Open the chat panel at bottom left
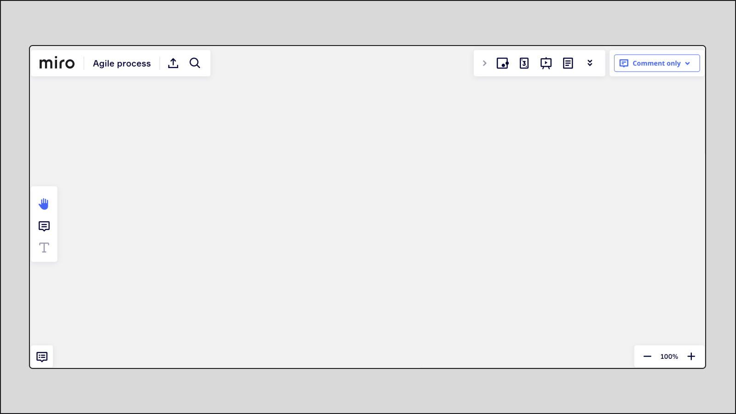736x414 pixels. (42, 356)
